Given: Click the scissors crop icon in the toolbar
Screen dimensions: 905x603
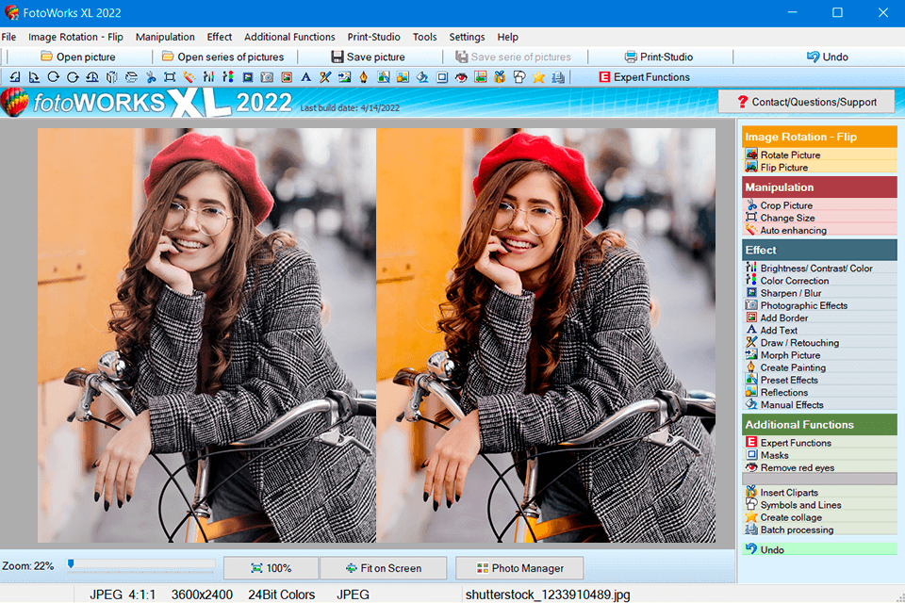Looking at the screenshot, I should pyautogui.click(x=151, y=77).
